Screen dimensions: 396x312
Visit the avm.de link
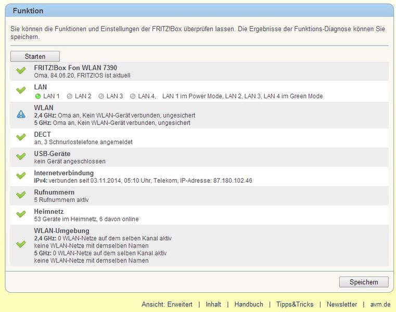[380, 304]
